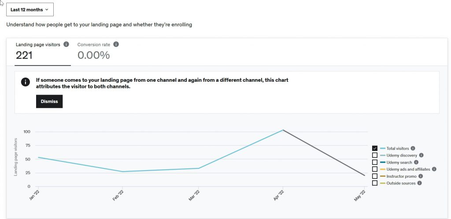Enable the Udemy discovery checkbox
Image resolution: width=451 pixels, height=219 pixels.
click(x=375, y=155)
